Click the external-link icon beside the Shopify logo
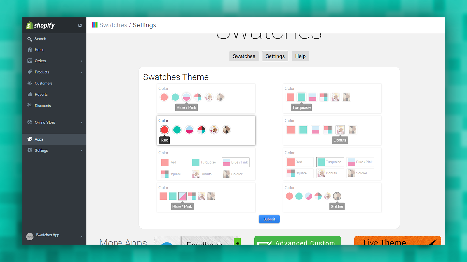The height and width of the screenshot is (262, 467). [x=80, y=25]
